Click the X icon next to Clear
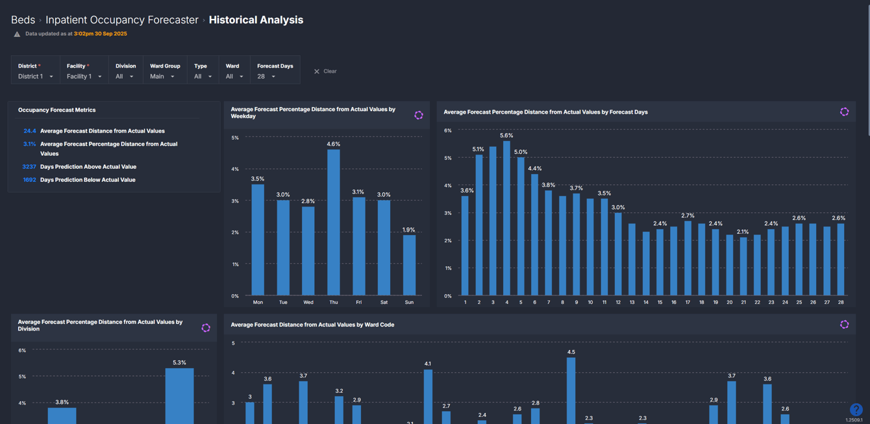The width and height of the screenshot is (870, 424). (x=316, y=71)
